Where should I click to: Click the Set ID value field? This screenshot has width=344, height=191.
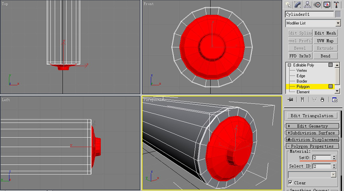click(322, 157)
